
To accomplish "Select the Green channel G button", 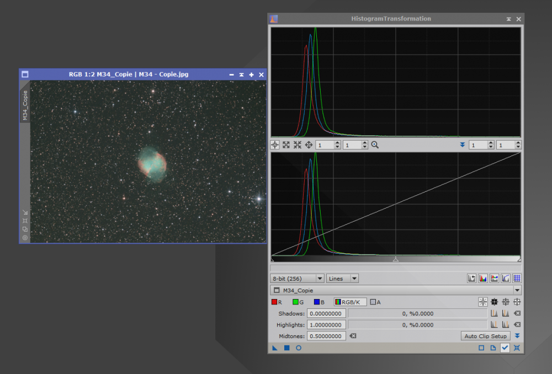I will [x=298, y=302].
